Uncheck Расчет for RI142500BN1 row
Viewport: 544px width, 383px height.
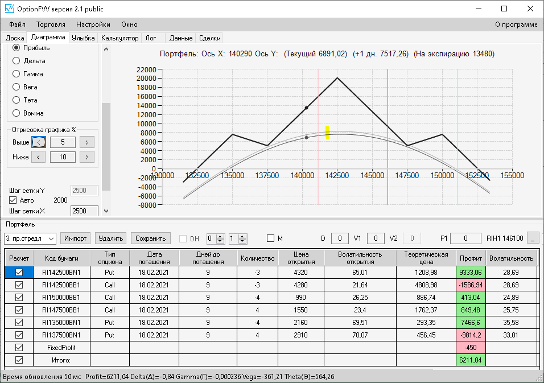19,273
